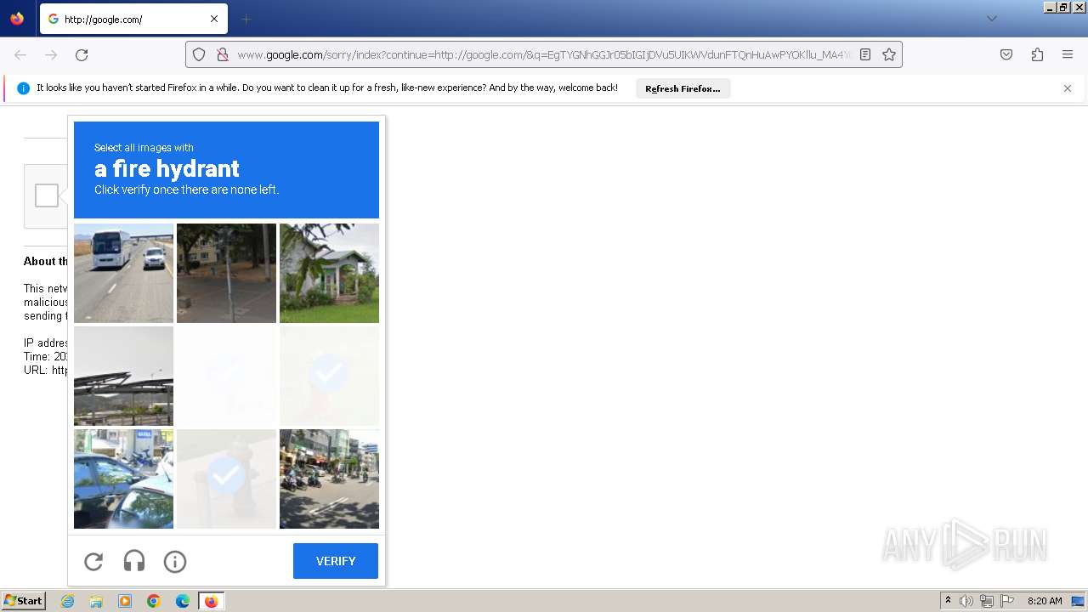Open network status tray icon

(x=987, y=601)
